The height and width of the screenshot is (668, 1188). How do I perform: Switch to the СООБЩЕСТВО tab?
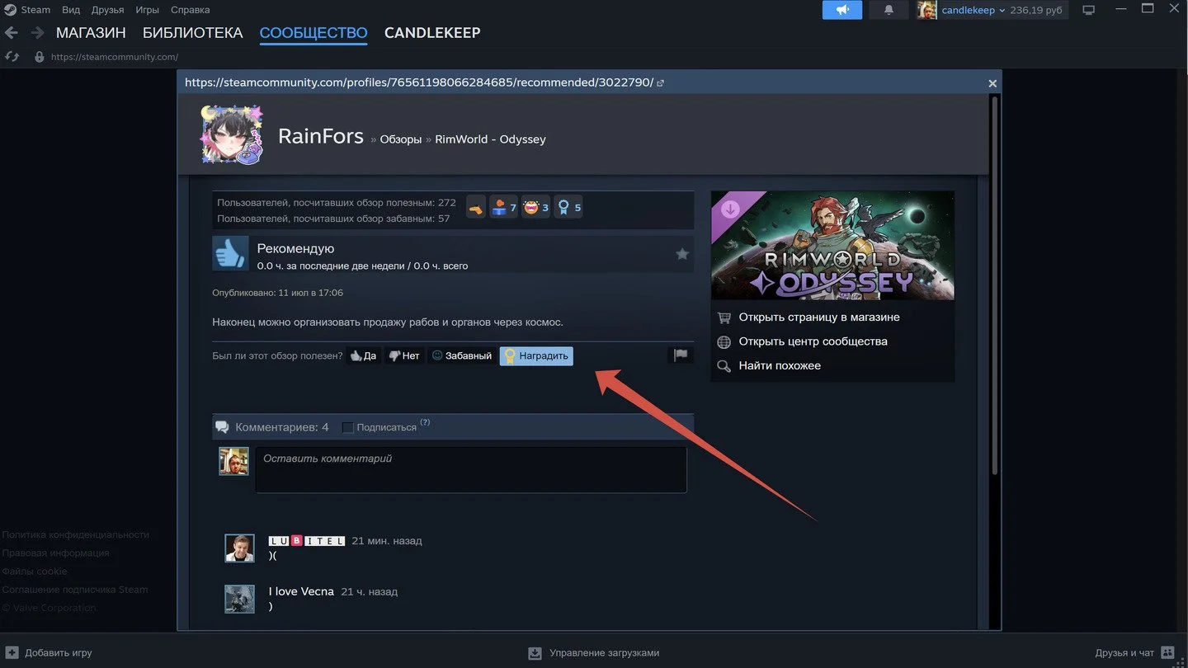point(313,33)
